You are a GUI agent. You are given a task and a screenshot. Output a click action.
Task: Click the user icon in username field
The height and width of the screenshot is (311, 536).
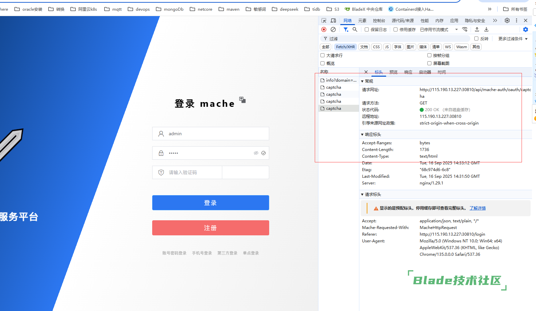[161, 134]
